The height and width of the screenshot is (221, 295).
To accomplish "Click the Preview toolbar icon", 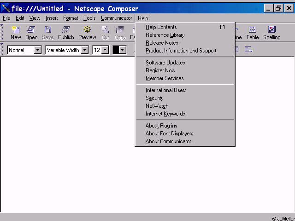I will point(87,33).
